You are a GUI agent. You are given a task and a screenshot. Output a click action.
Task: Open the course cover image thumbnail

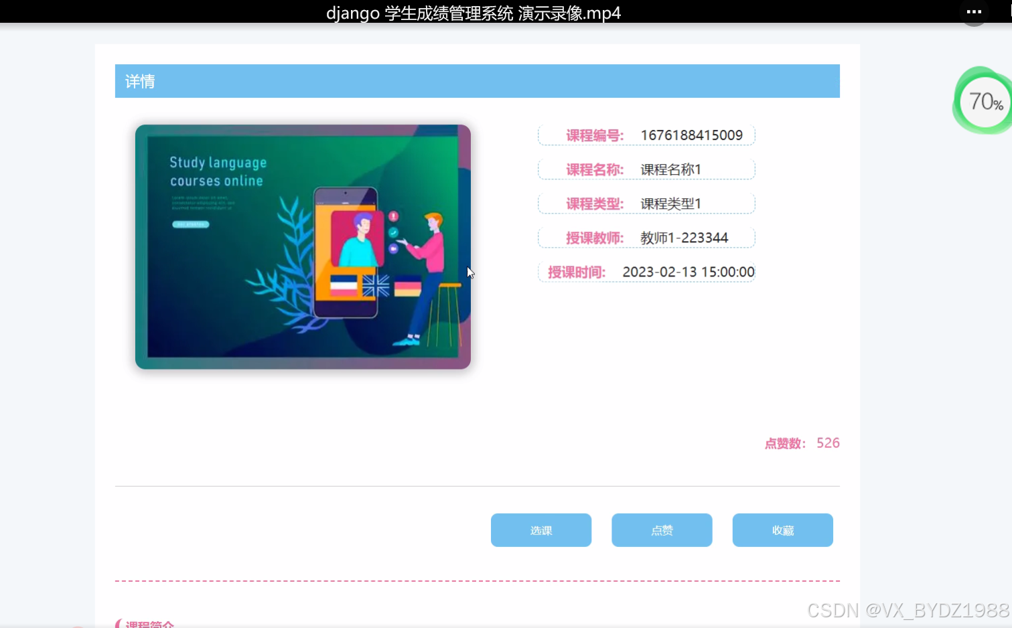pyautogui.click(x=303, y=246)
